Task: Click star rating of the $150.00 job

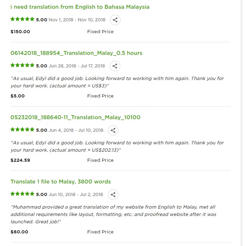Action: 22,20
